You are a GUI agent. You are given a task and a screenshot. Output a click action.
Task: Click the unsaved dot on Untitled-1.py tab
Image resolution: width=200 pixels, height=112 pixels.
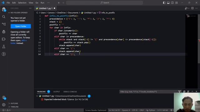click(54, 8)
